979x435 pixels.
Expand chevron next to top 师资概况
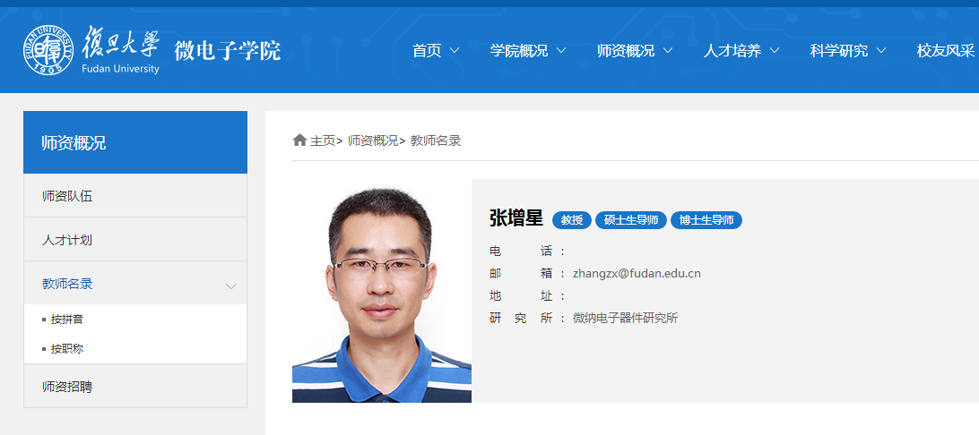click(667, 50)
